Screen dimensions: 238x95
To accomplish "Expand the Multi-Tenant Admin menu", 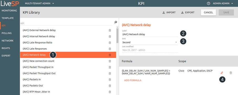I will point(39,3).
